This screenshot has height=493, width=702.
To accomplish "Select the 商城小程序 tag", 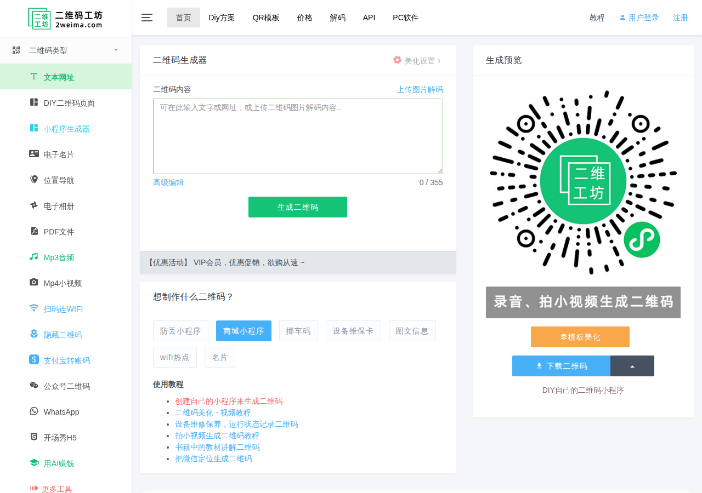I will coord(244,331).
